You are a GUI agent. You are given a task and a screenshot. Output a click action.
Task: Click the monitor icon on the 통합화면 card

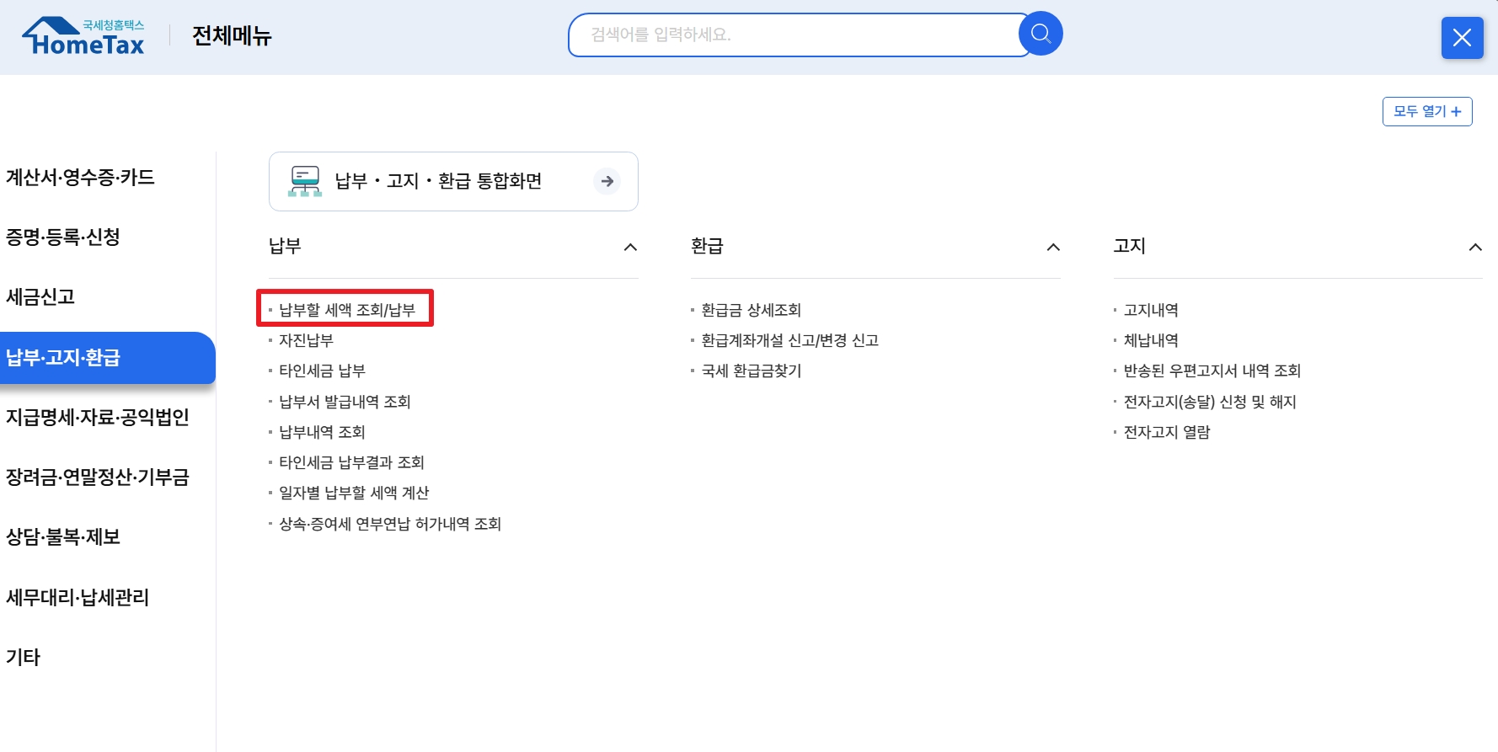pos(307,180)
